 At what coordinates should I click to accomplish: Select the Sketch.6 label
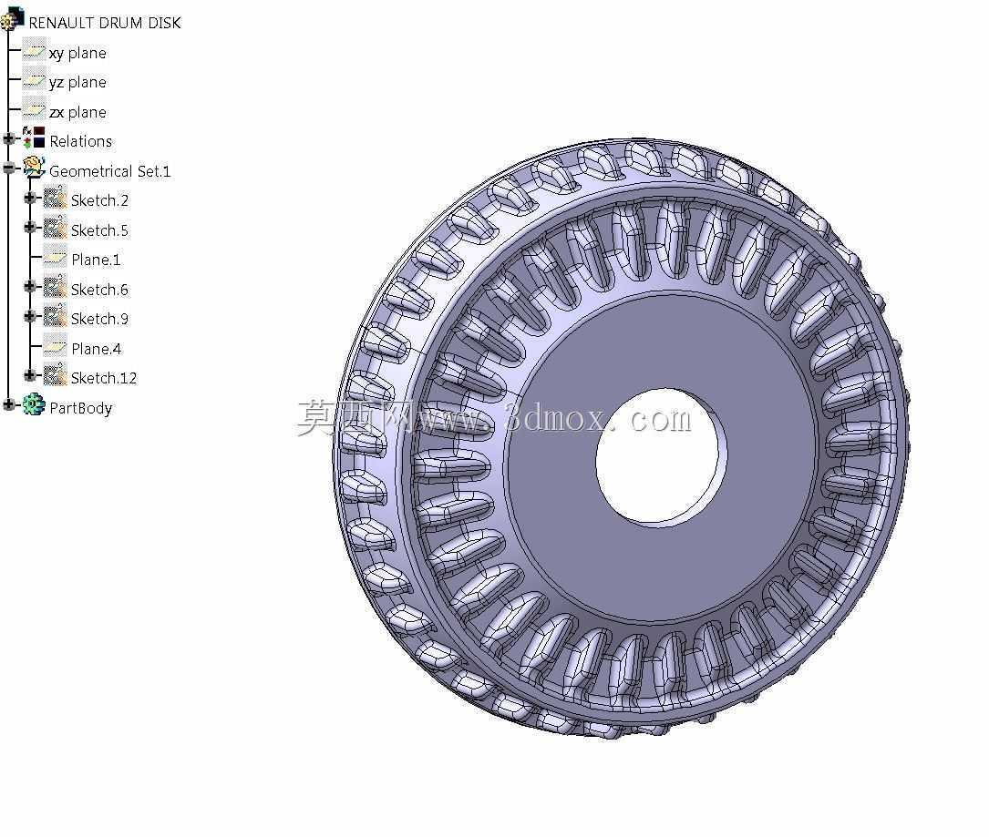click(x=99, y=290)
